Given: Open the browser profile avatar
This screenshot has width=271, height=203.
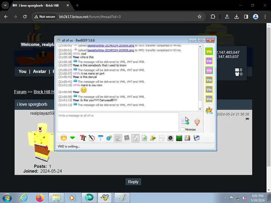Looking at the screenshot, I should tap(256, 17).
